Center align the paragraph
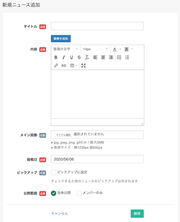180x222 pixels. coord(103,57)
